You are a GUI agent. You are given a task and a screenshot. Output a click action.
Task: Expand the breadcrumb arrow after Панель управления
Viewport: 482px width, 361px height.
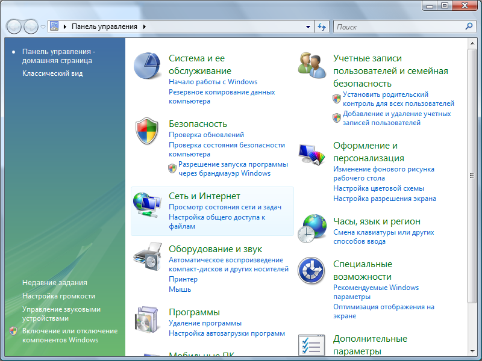point(145,26)
